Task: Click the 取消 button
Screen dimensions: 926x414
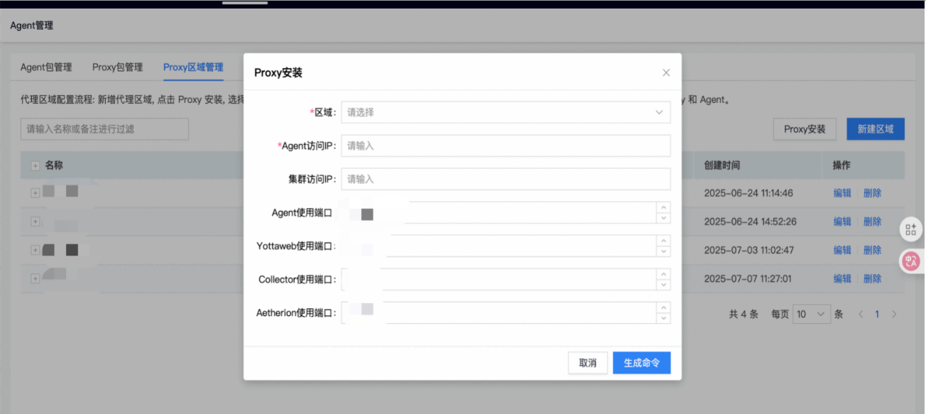Action: (x=587, y=363)
